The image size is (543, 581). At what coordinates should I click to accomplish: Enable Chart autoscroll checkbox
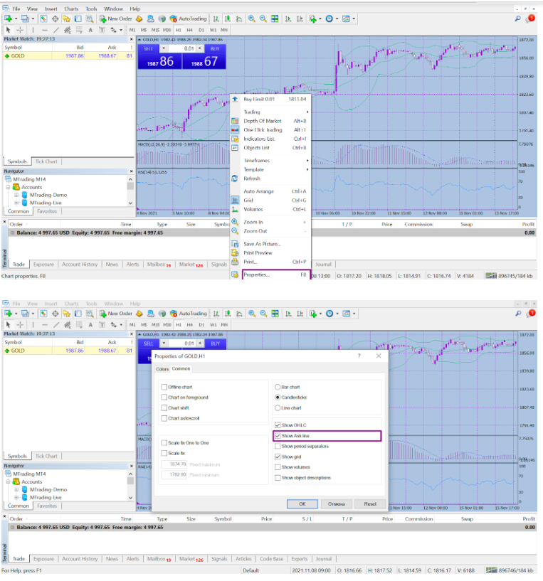click(x=164, y=418)
